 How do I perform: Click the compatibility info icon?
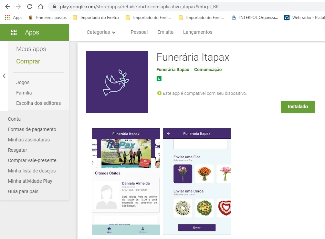point(159,93)
